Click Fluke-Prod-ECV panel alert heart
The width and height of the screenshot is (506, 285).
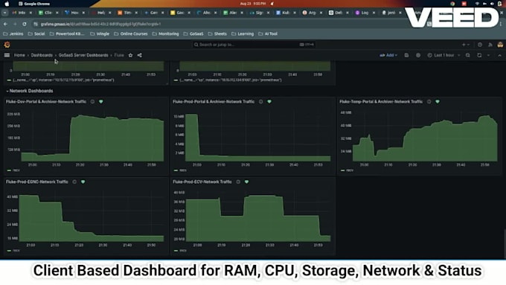coord(246,182)
